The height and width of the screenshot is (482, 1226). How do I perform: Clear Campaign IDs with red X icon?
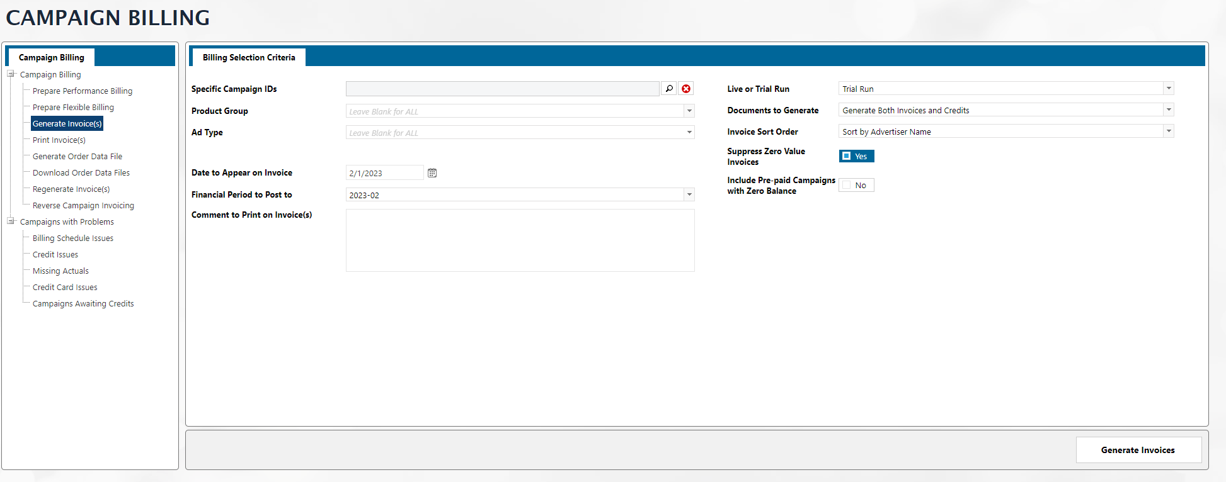coord(686,89)
